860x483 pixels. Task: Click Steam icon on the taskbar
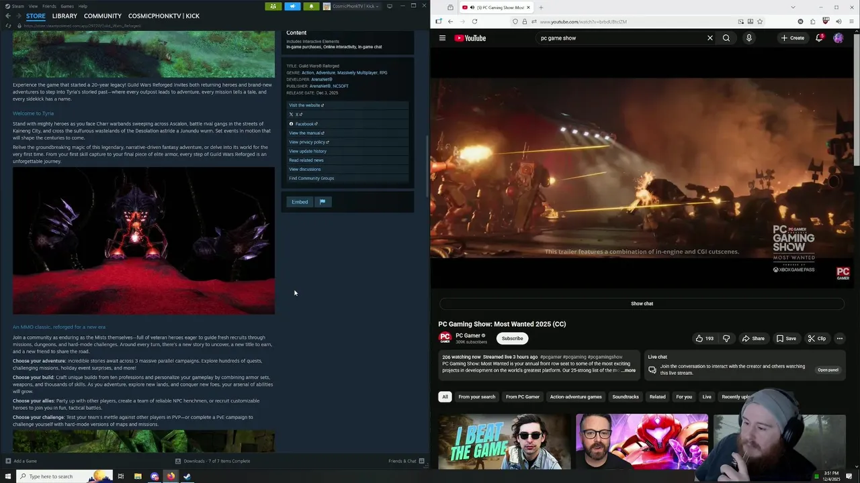tap(187, 476)
